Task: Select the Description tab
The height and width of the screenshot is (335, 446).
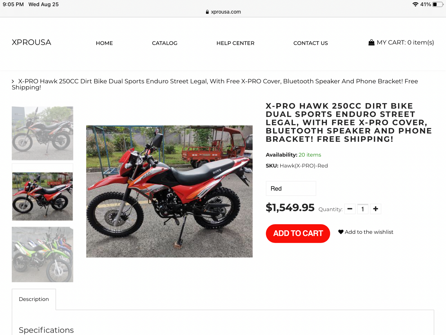Action: pyautogui.click(x=34, y=299)
